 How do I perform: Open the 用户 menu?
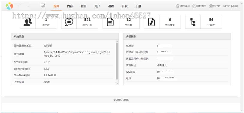pos(97,6)
